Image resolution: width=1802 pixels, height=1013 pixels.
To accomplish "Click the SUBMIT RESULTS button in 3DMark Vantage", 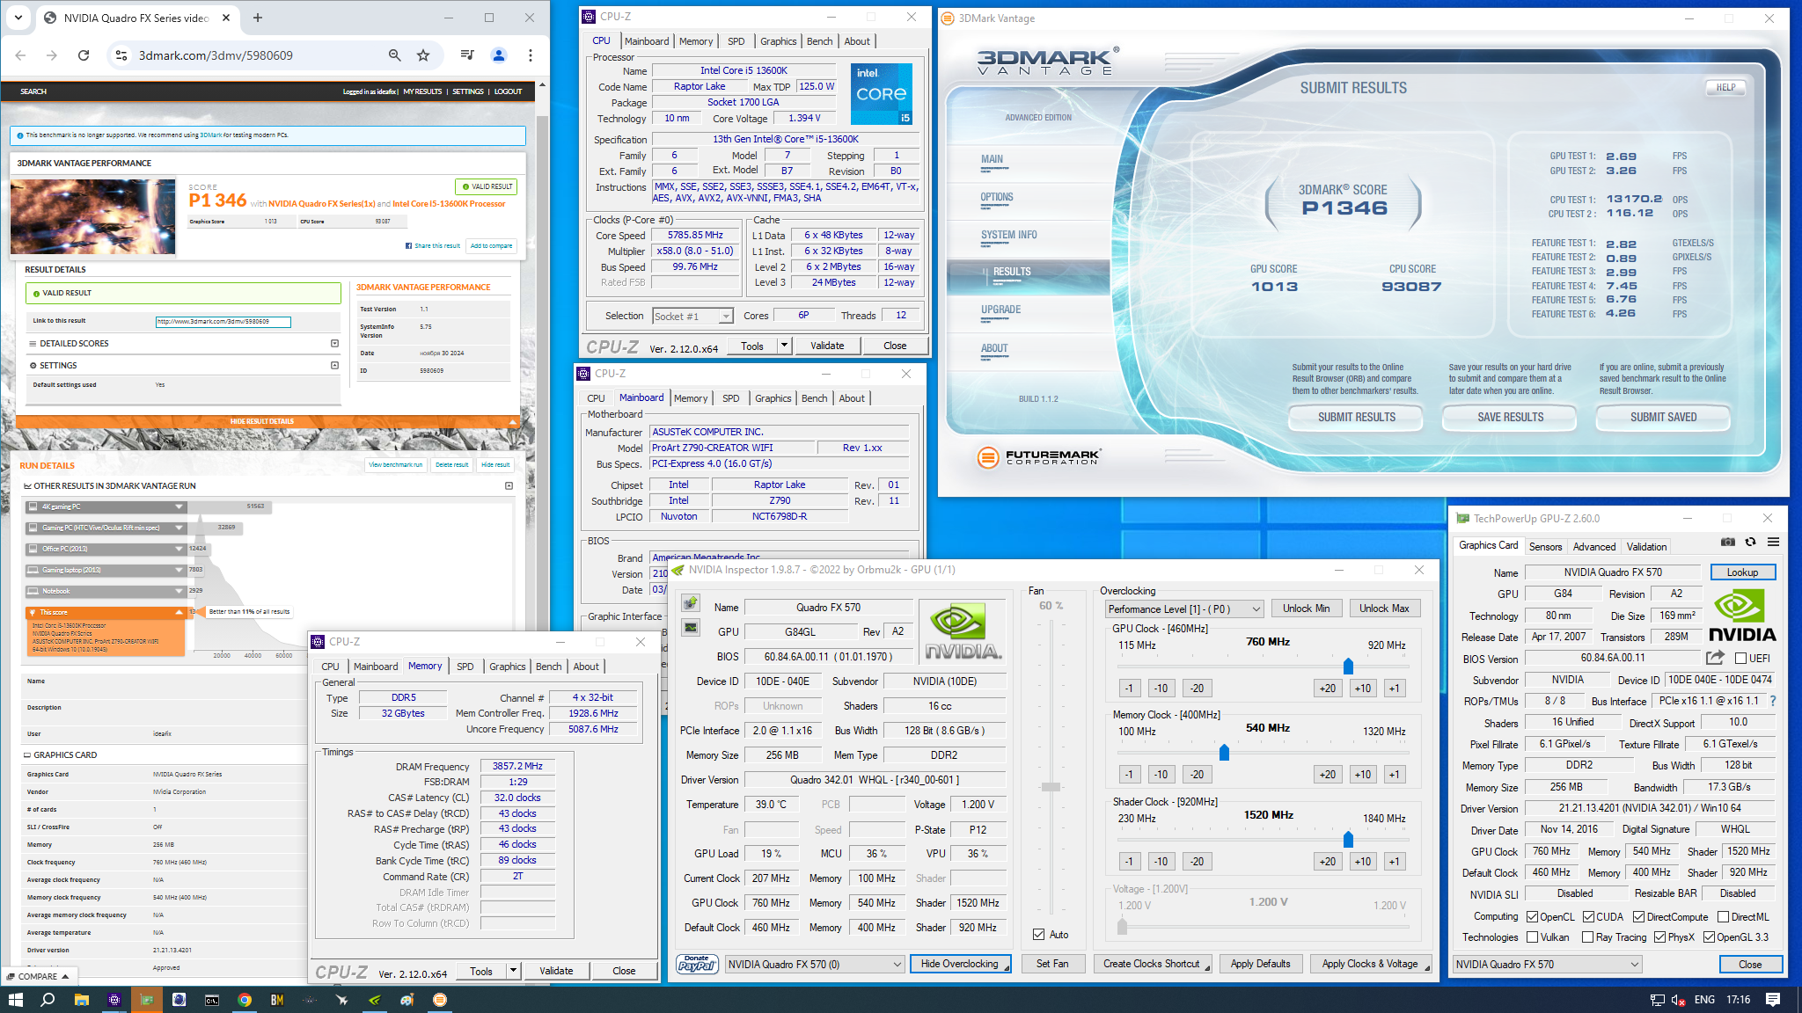I will pos(1356,417).
